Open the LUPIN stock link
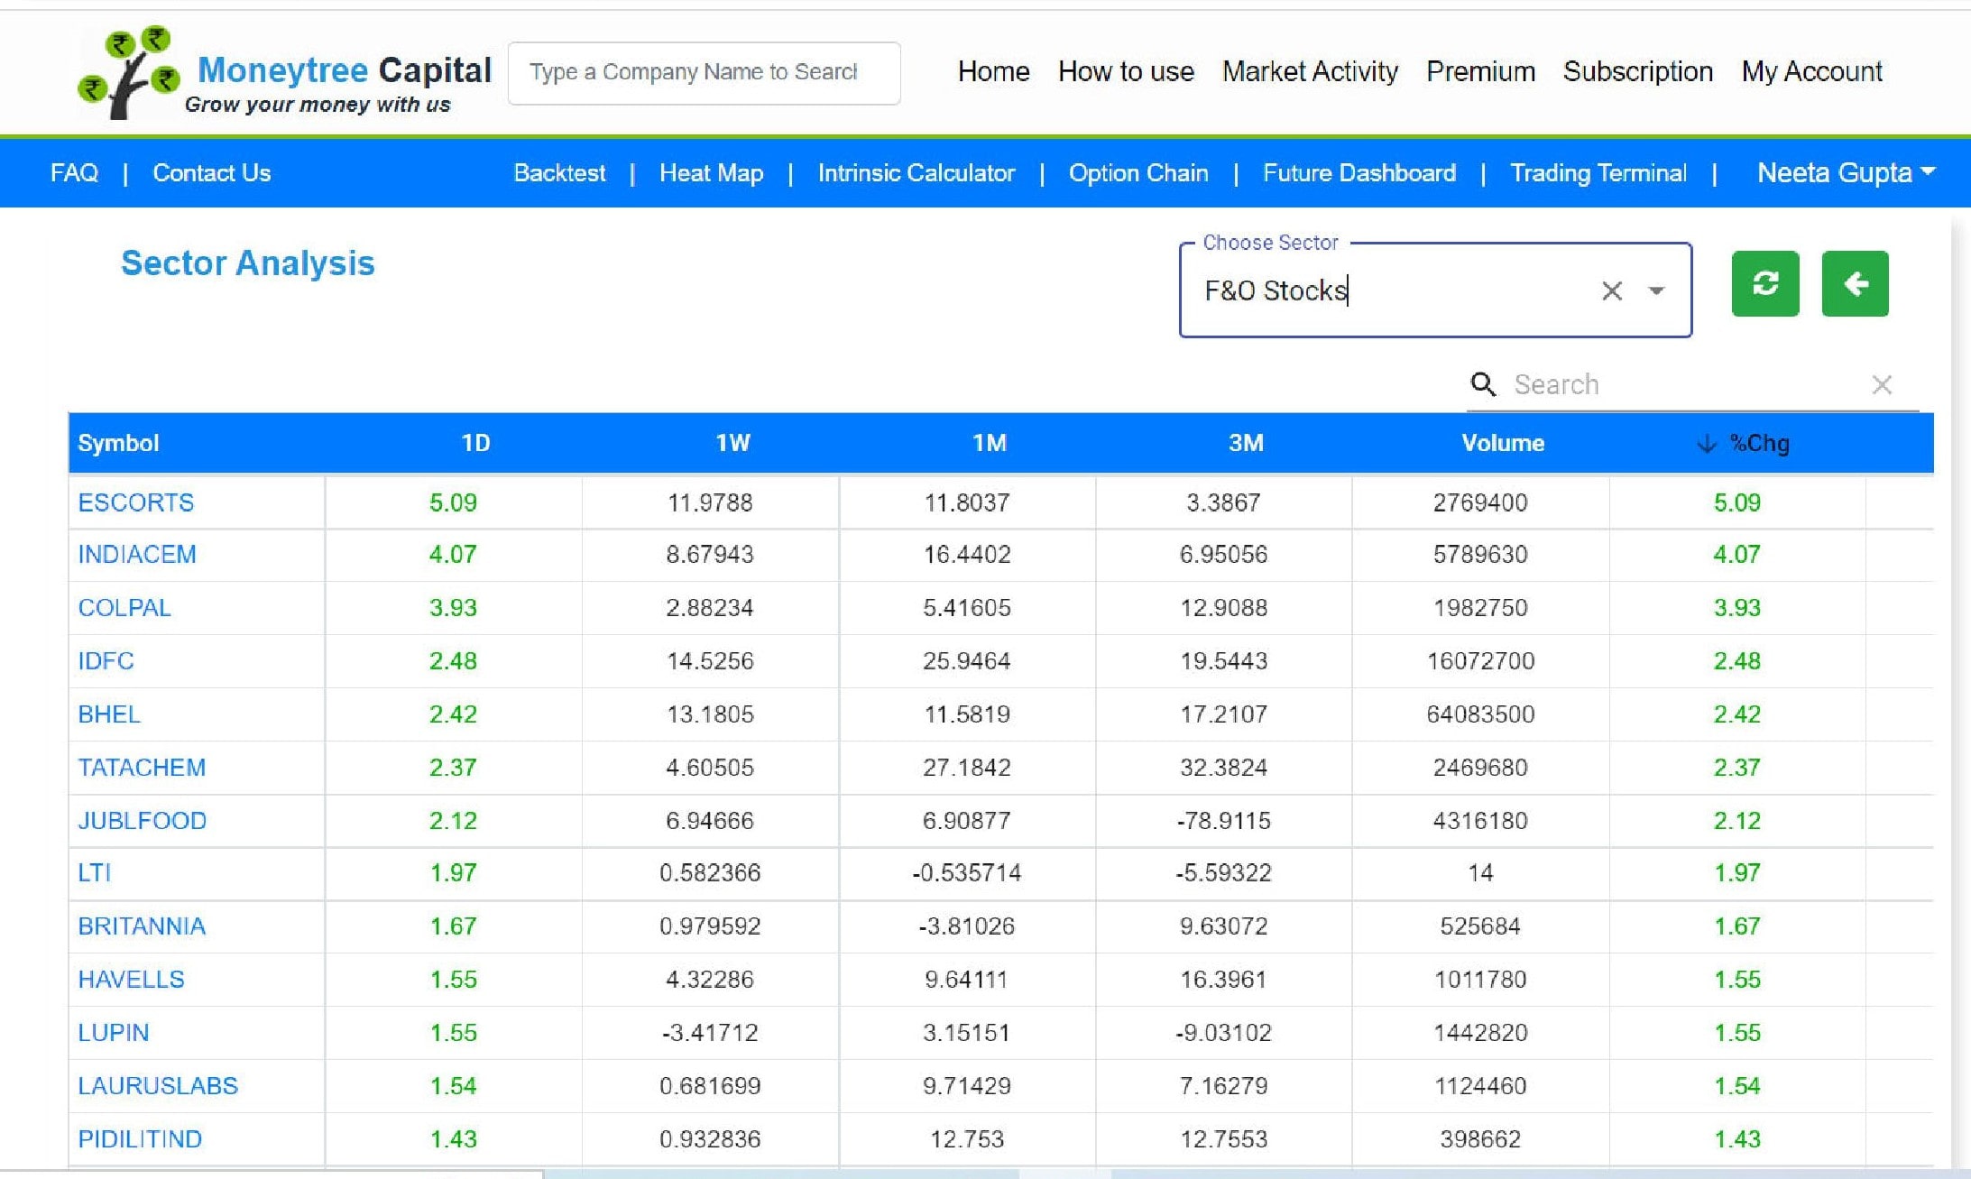Image resolution: width=1971 pixels, height=1179 pixels. tap(113, 1032)
